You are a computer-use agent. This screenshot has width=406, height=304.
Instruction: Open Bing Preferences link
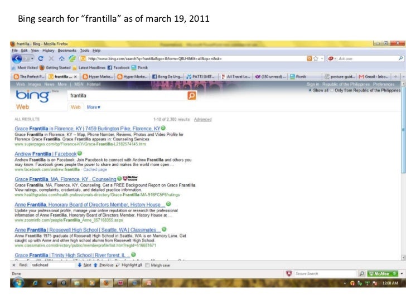click(384, 84)
